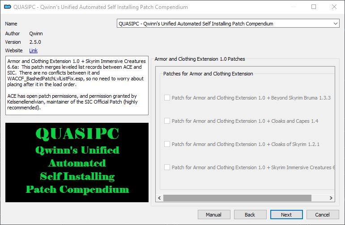The image size is (345, 225).
Task: Click the patch description text box
Action: click(77, 85)
